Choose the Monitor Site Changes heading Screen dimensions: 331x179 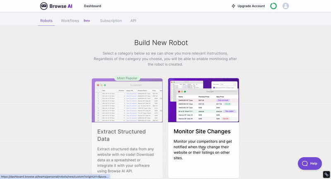(202, 132)
